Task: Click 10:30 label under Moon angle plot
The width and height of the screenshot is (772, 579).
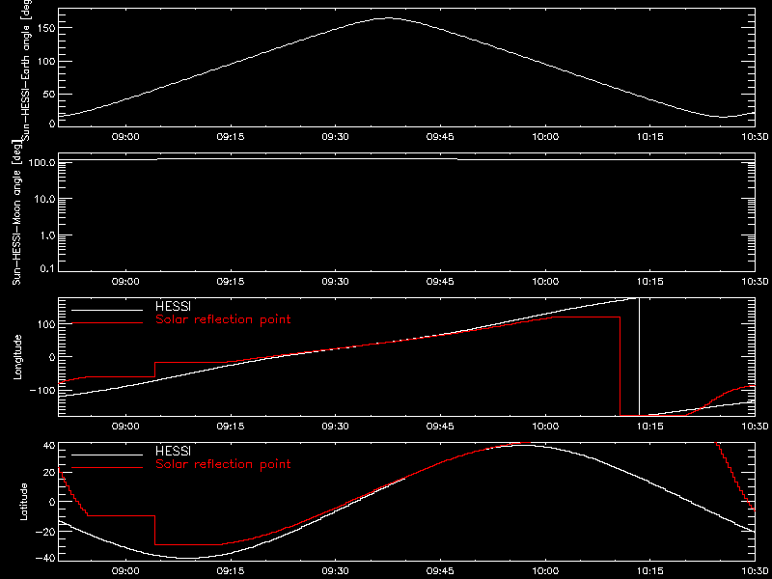Action: pos(755,282)
